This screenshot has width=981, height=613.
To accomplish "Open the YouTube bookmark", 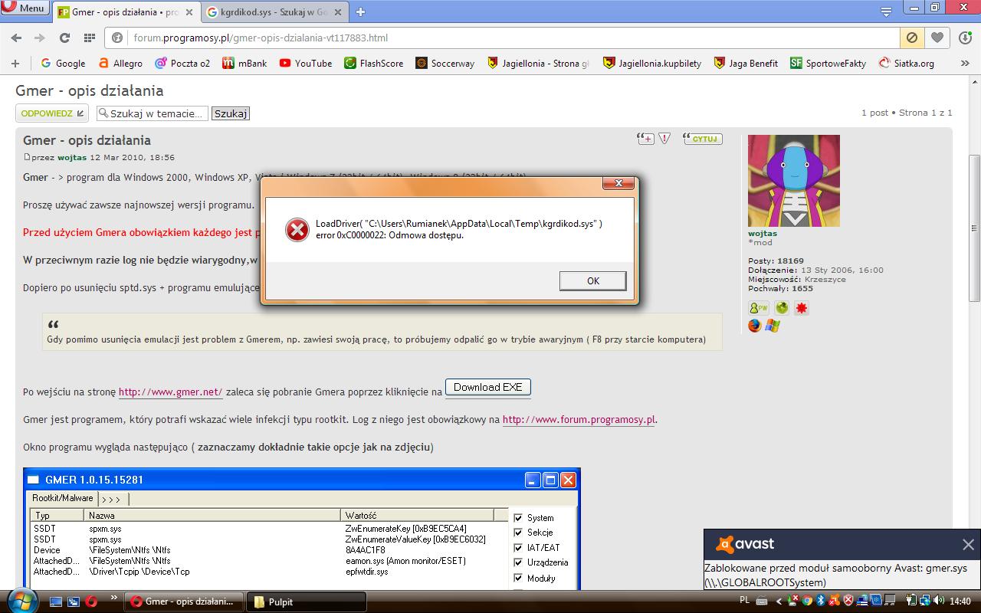I will [x=306, y=64].
